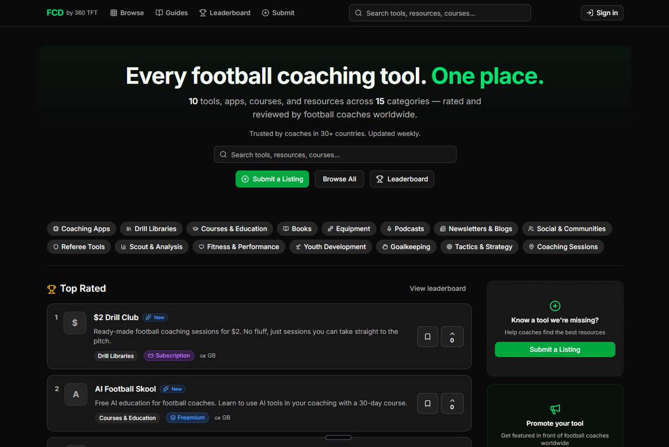The width and height of the screenshot is (669, 447).
Task: Click the Freemium badge on AI Football Skool
Action: [187, 417]
